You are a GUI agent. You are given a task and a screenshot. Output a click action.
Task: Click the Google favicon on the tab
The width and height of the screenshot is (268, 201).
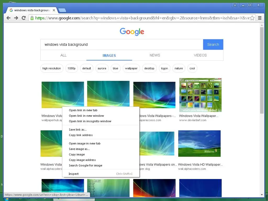11,10
